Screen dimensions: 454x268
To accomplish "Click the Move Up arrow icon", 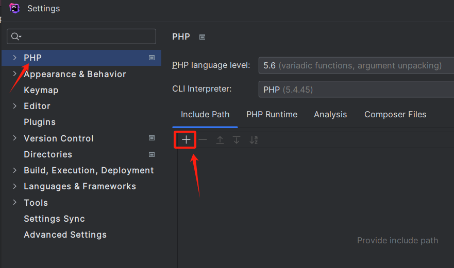I will point(220,140).
